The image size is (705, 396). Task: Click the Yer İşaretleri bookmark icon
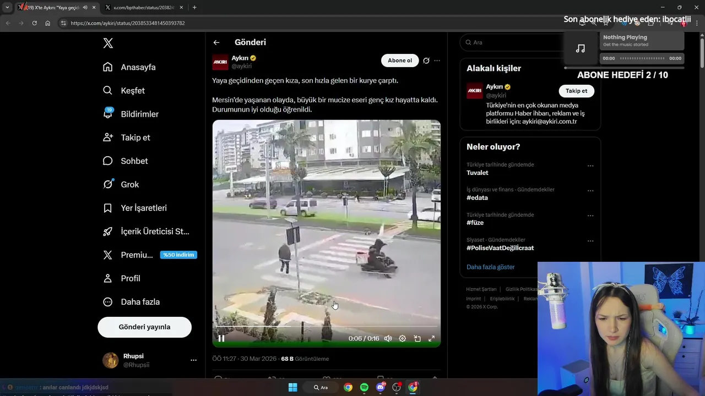(x=108, y=208)
